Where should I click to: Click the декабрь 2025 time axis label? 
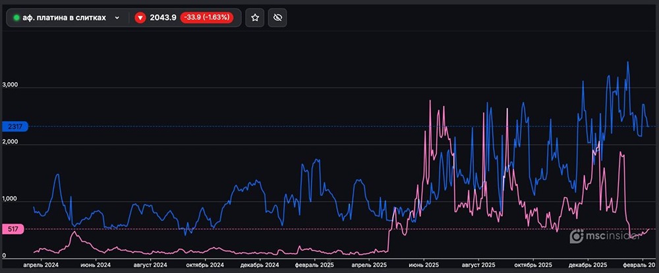tap(587, 264)
